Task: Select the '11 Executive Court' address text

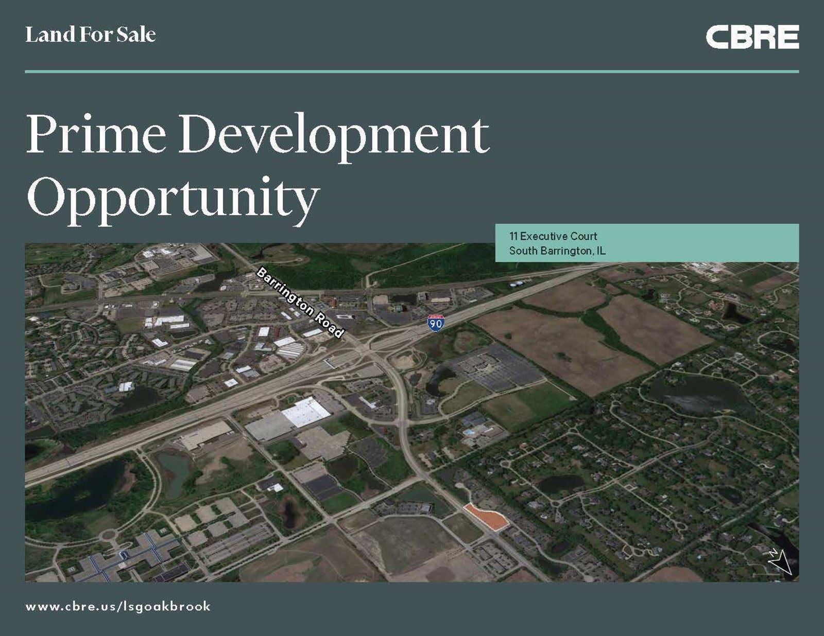Action: 553,236
